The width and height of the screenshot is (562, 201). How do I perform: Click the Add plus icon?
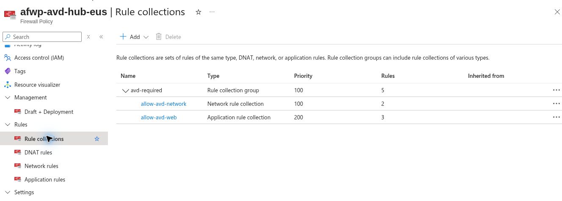123,37
